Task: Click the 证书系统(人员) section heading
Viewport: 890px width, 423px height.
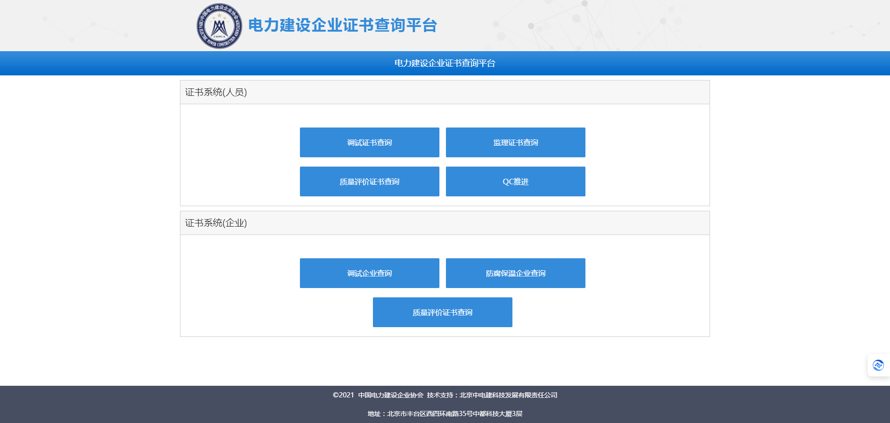Action: 216,92
